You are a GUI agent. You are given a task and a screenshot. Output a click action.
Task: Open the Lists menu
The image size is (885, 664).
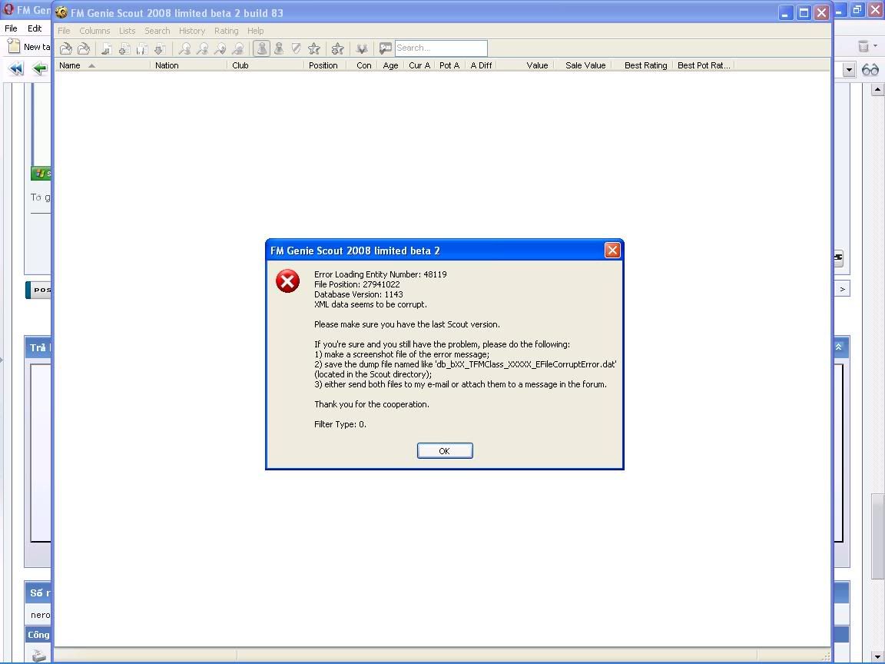[x=127, y=31]
